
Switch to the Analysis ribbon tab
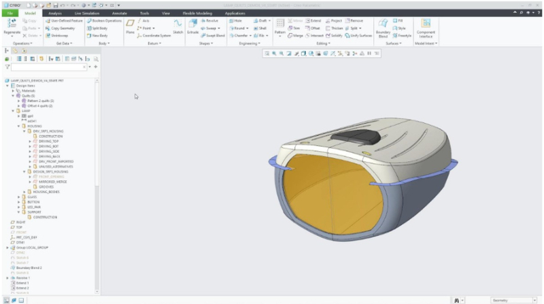click(55, 12)
